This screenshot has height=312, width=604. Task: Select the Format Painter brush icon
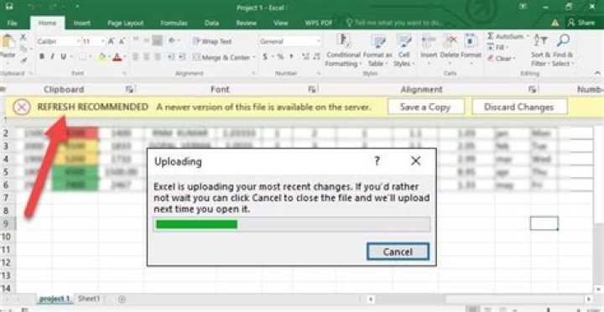(x=23, y=60)
